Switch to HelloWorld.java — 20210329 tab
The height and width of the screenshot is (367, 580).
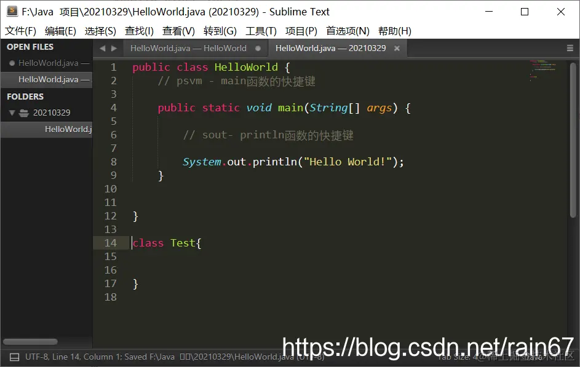[x=330, y=49]
